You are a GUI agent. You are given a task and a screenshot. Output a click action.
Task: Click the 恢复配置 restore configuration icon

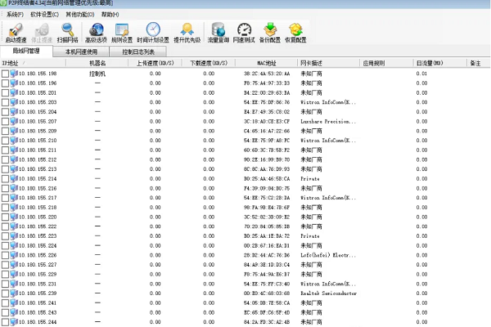295,31
